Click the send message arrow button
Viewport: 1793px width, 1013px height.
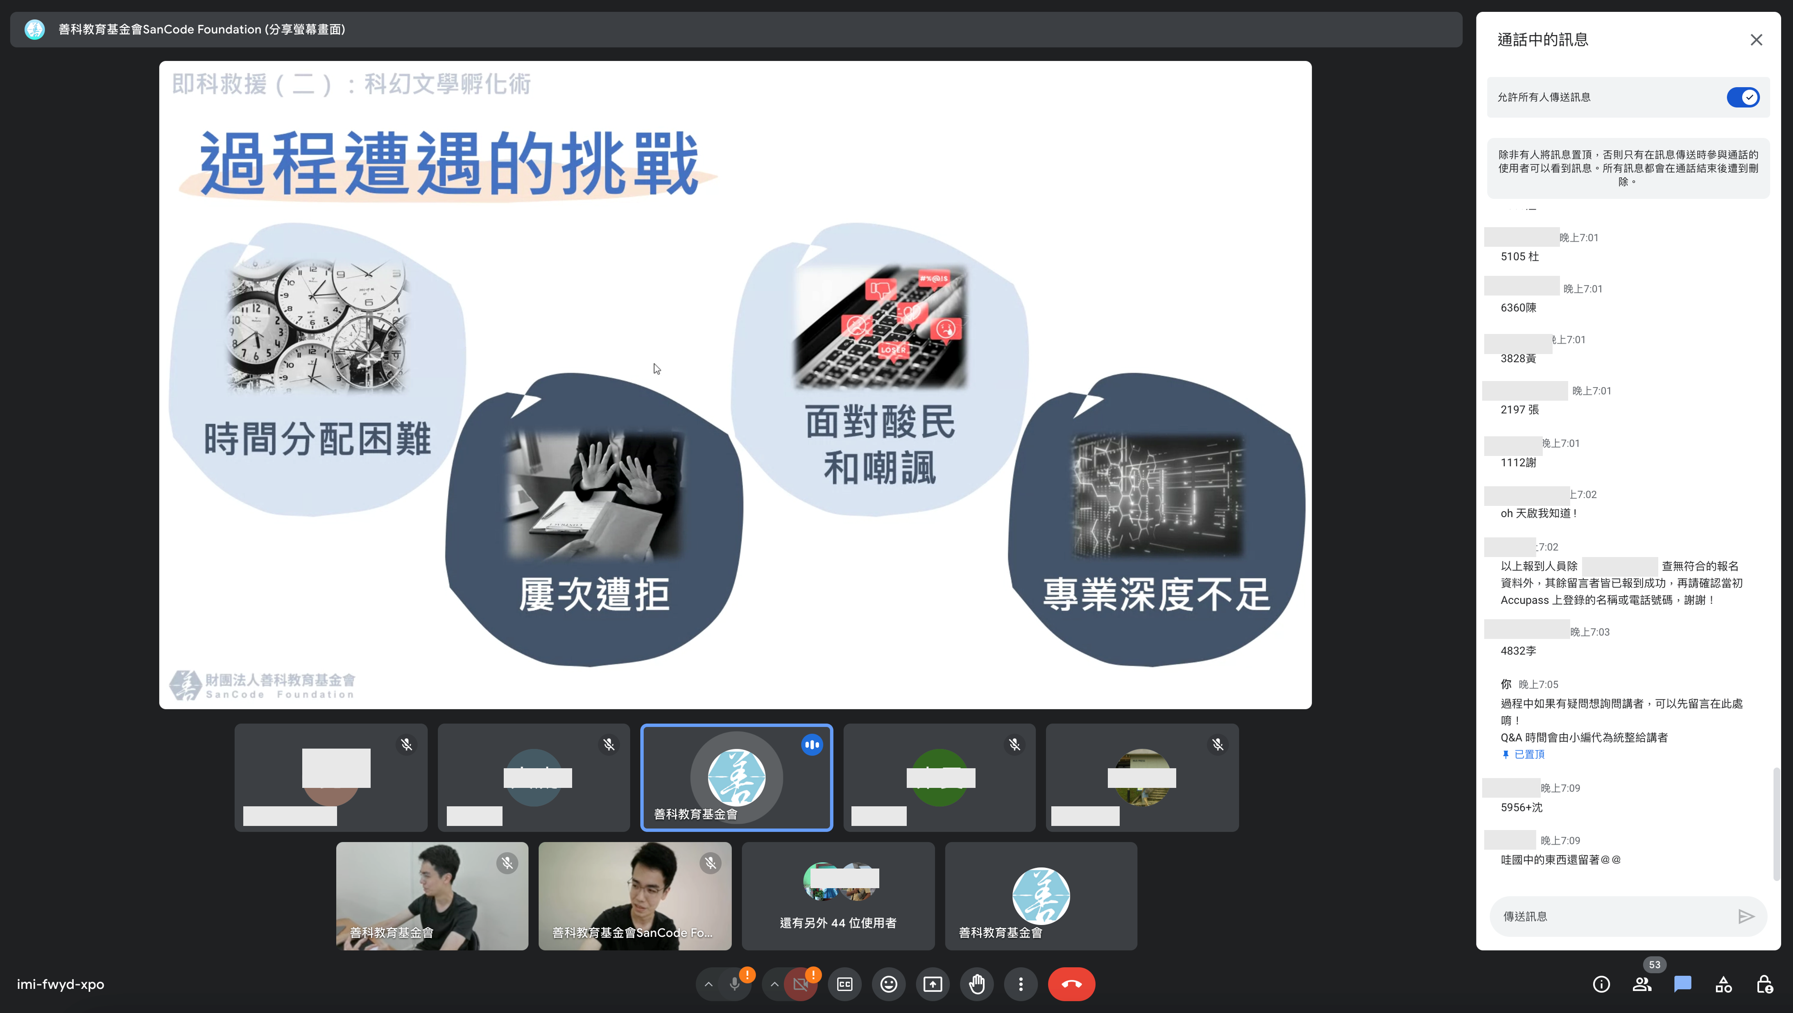tap(1745, 916)
